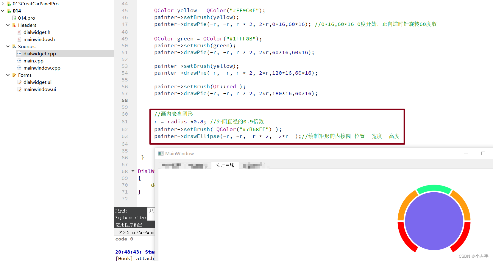
Task: Collapse the Sources folder
Action: pyautogui.click(x=8, y=46)
